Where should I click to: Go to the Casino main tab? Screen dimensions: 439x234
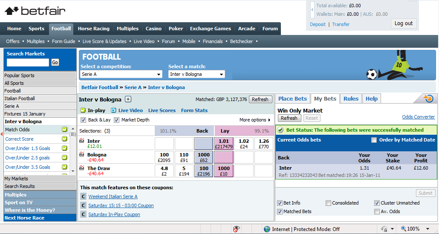pyautogui.click(x=153, y=29)
